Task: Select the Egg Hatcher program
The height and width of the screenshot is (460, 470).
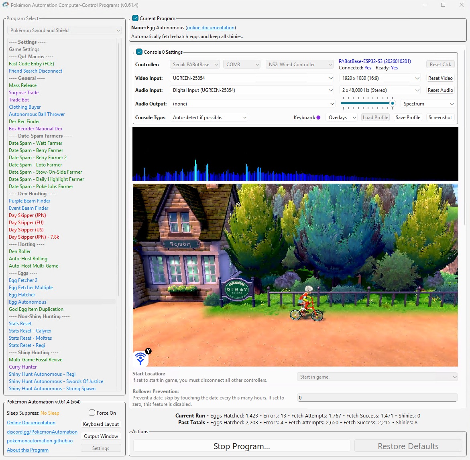Action: [x=22, y=294]
